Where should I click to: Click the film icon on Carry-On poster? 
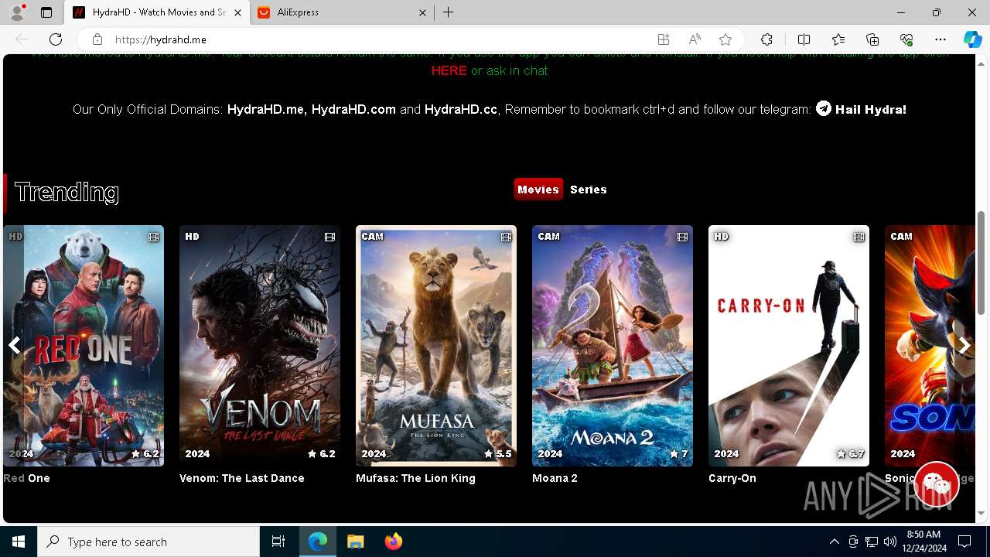[x=859, y=237]
